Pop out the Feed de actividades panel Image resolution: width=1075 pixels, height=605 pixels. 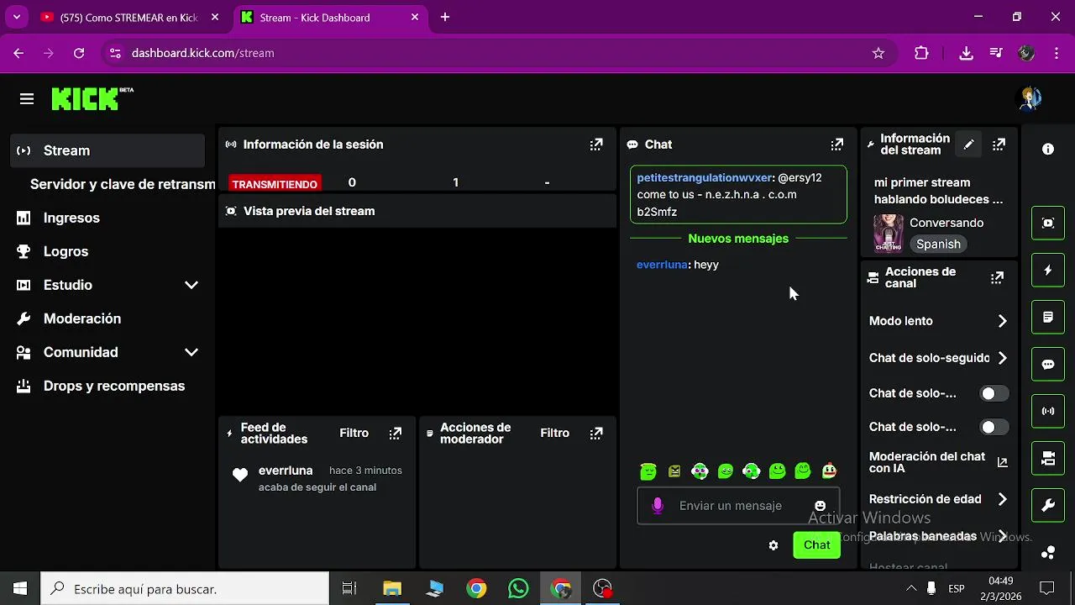coord(396,434)
